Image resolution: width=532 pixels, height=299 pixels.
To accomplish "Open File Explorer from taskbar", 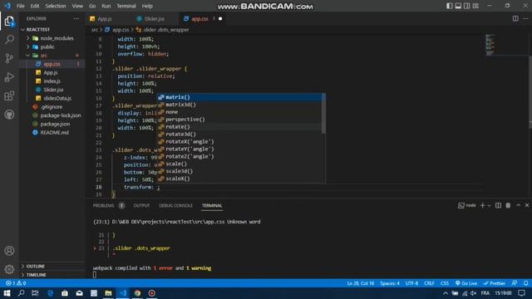I will (x=108, y=293).
